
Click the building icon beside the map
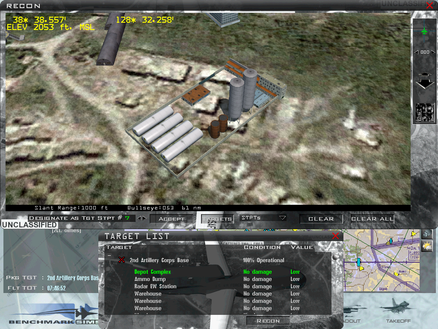pos(426,233)
